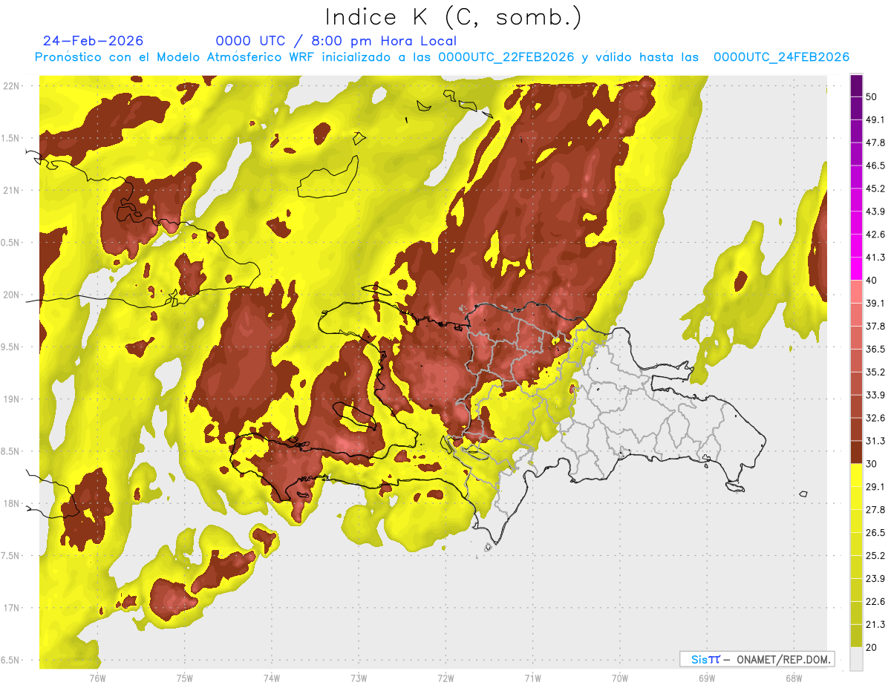Click the '21N' latitude axis label
The image size is (891, 688).
click(x=10, y=190)
